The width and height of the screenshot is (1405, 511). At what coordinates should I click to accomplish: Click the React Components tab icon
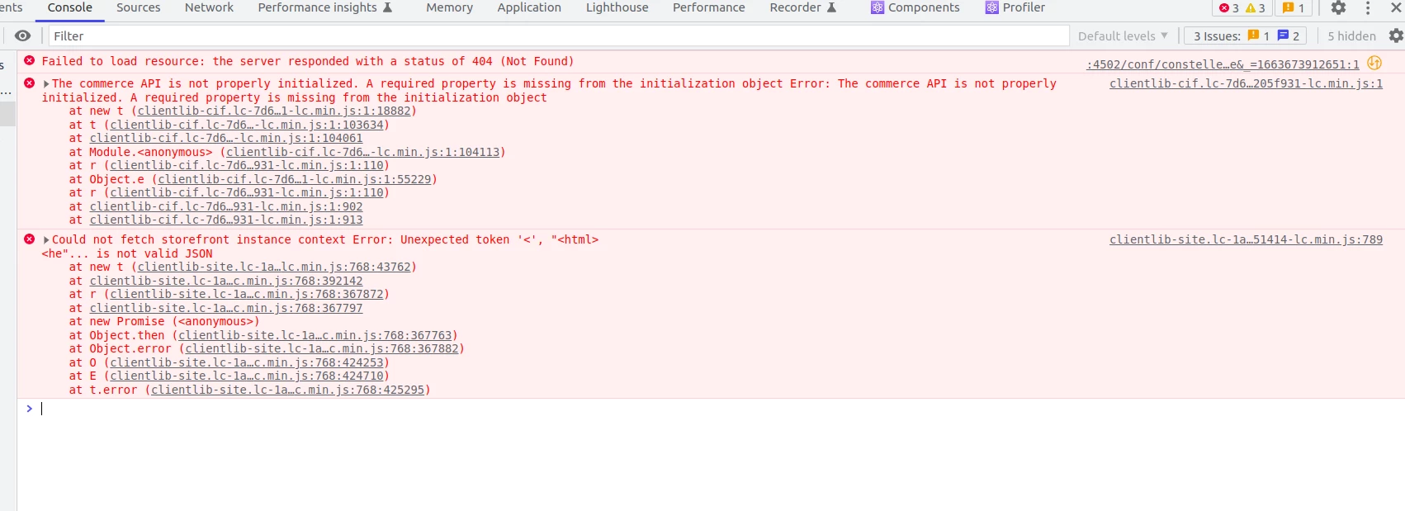(878, 7)
